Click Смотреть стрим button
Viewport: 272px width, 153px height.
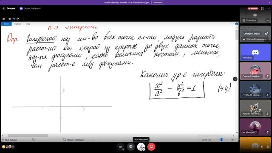252,34
